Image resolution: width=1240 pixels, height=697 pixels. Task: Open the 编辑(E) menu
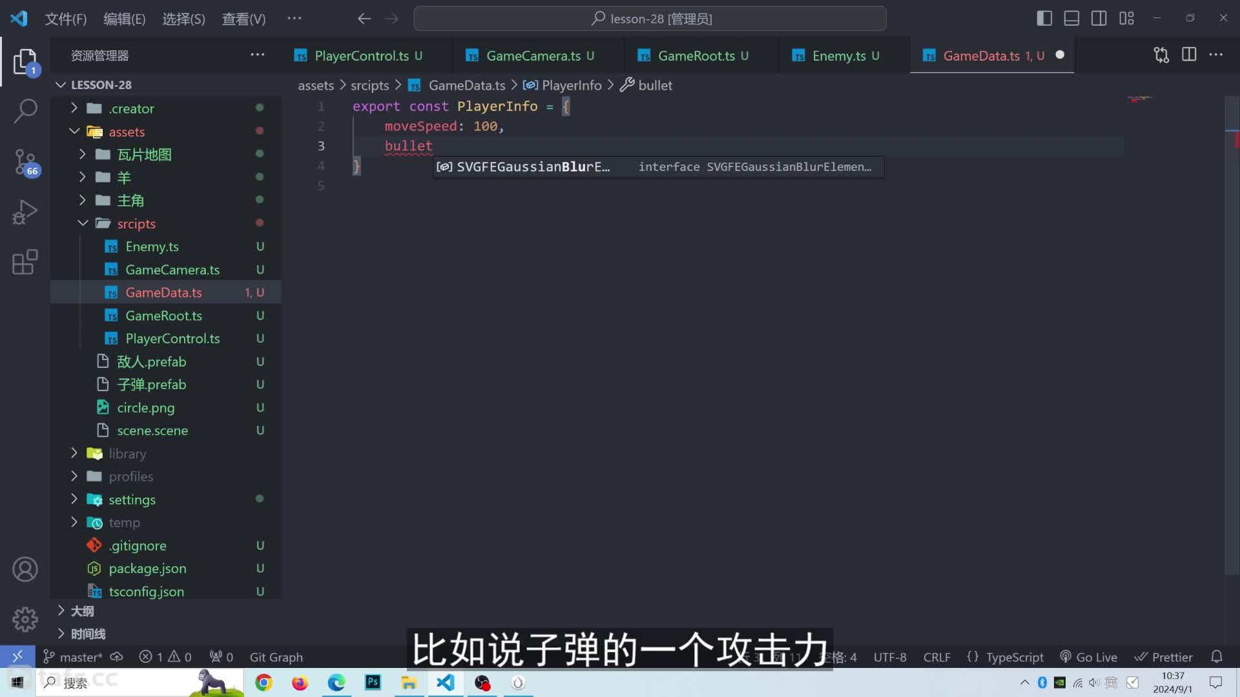pyautogui.click(x=125, y=19)
